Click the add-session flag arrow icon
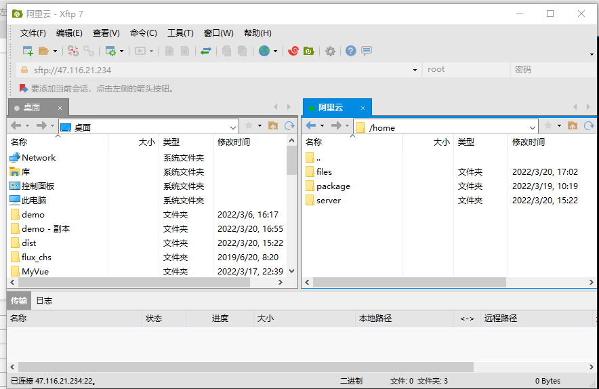Image resolution: width=599 pixels, height=389 pixels. 23,89
